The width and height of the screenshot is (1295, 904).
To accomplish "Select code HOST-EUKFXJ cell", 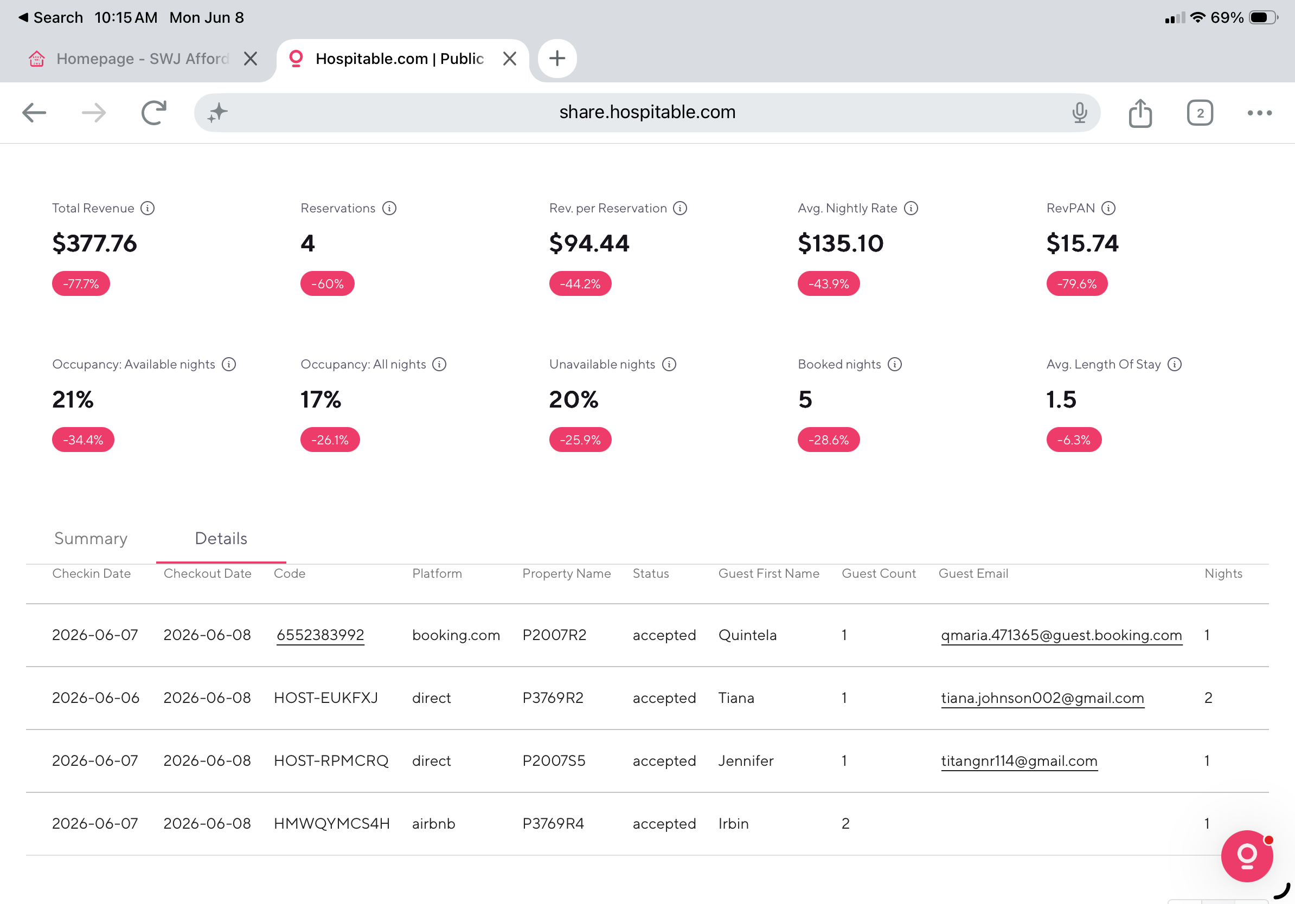I will tap(325, 698).
